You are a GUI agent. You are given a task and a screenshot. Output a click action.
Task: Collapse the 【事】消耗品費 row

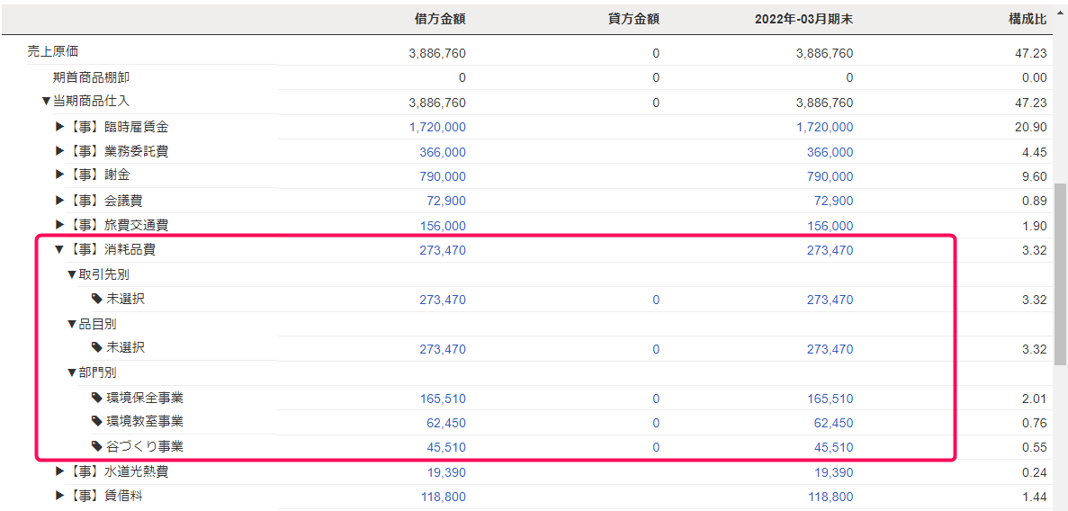click(x=59, y=250)
